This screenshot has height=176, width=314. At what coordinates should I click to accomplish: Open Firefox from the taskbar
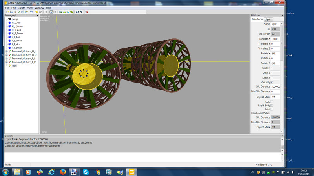pyautogui.click(x=63, y=172)
